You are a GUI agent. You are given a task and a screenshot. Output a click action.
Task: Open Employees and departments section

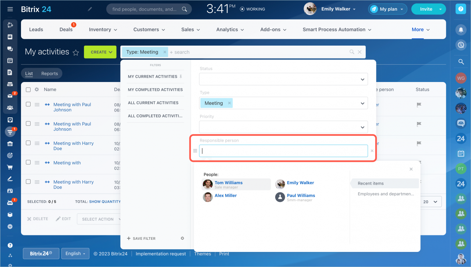386,194
